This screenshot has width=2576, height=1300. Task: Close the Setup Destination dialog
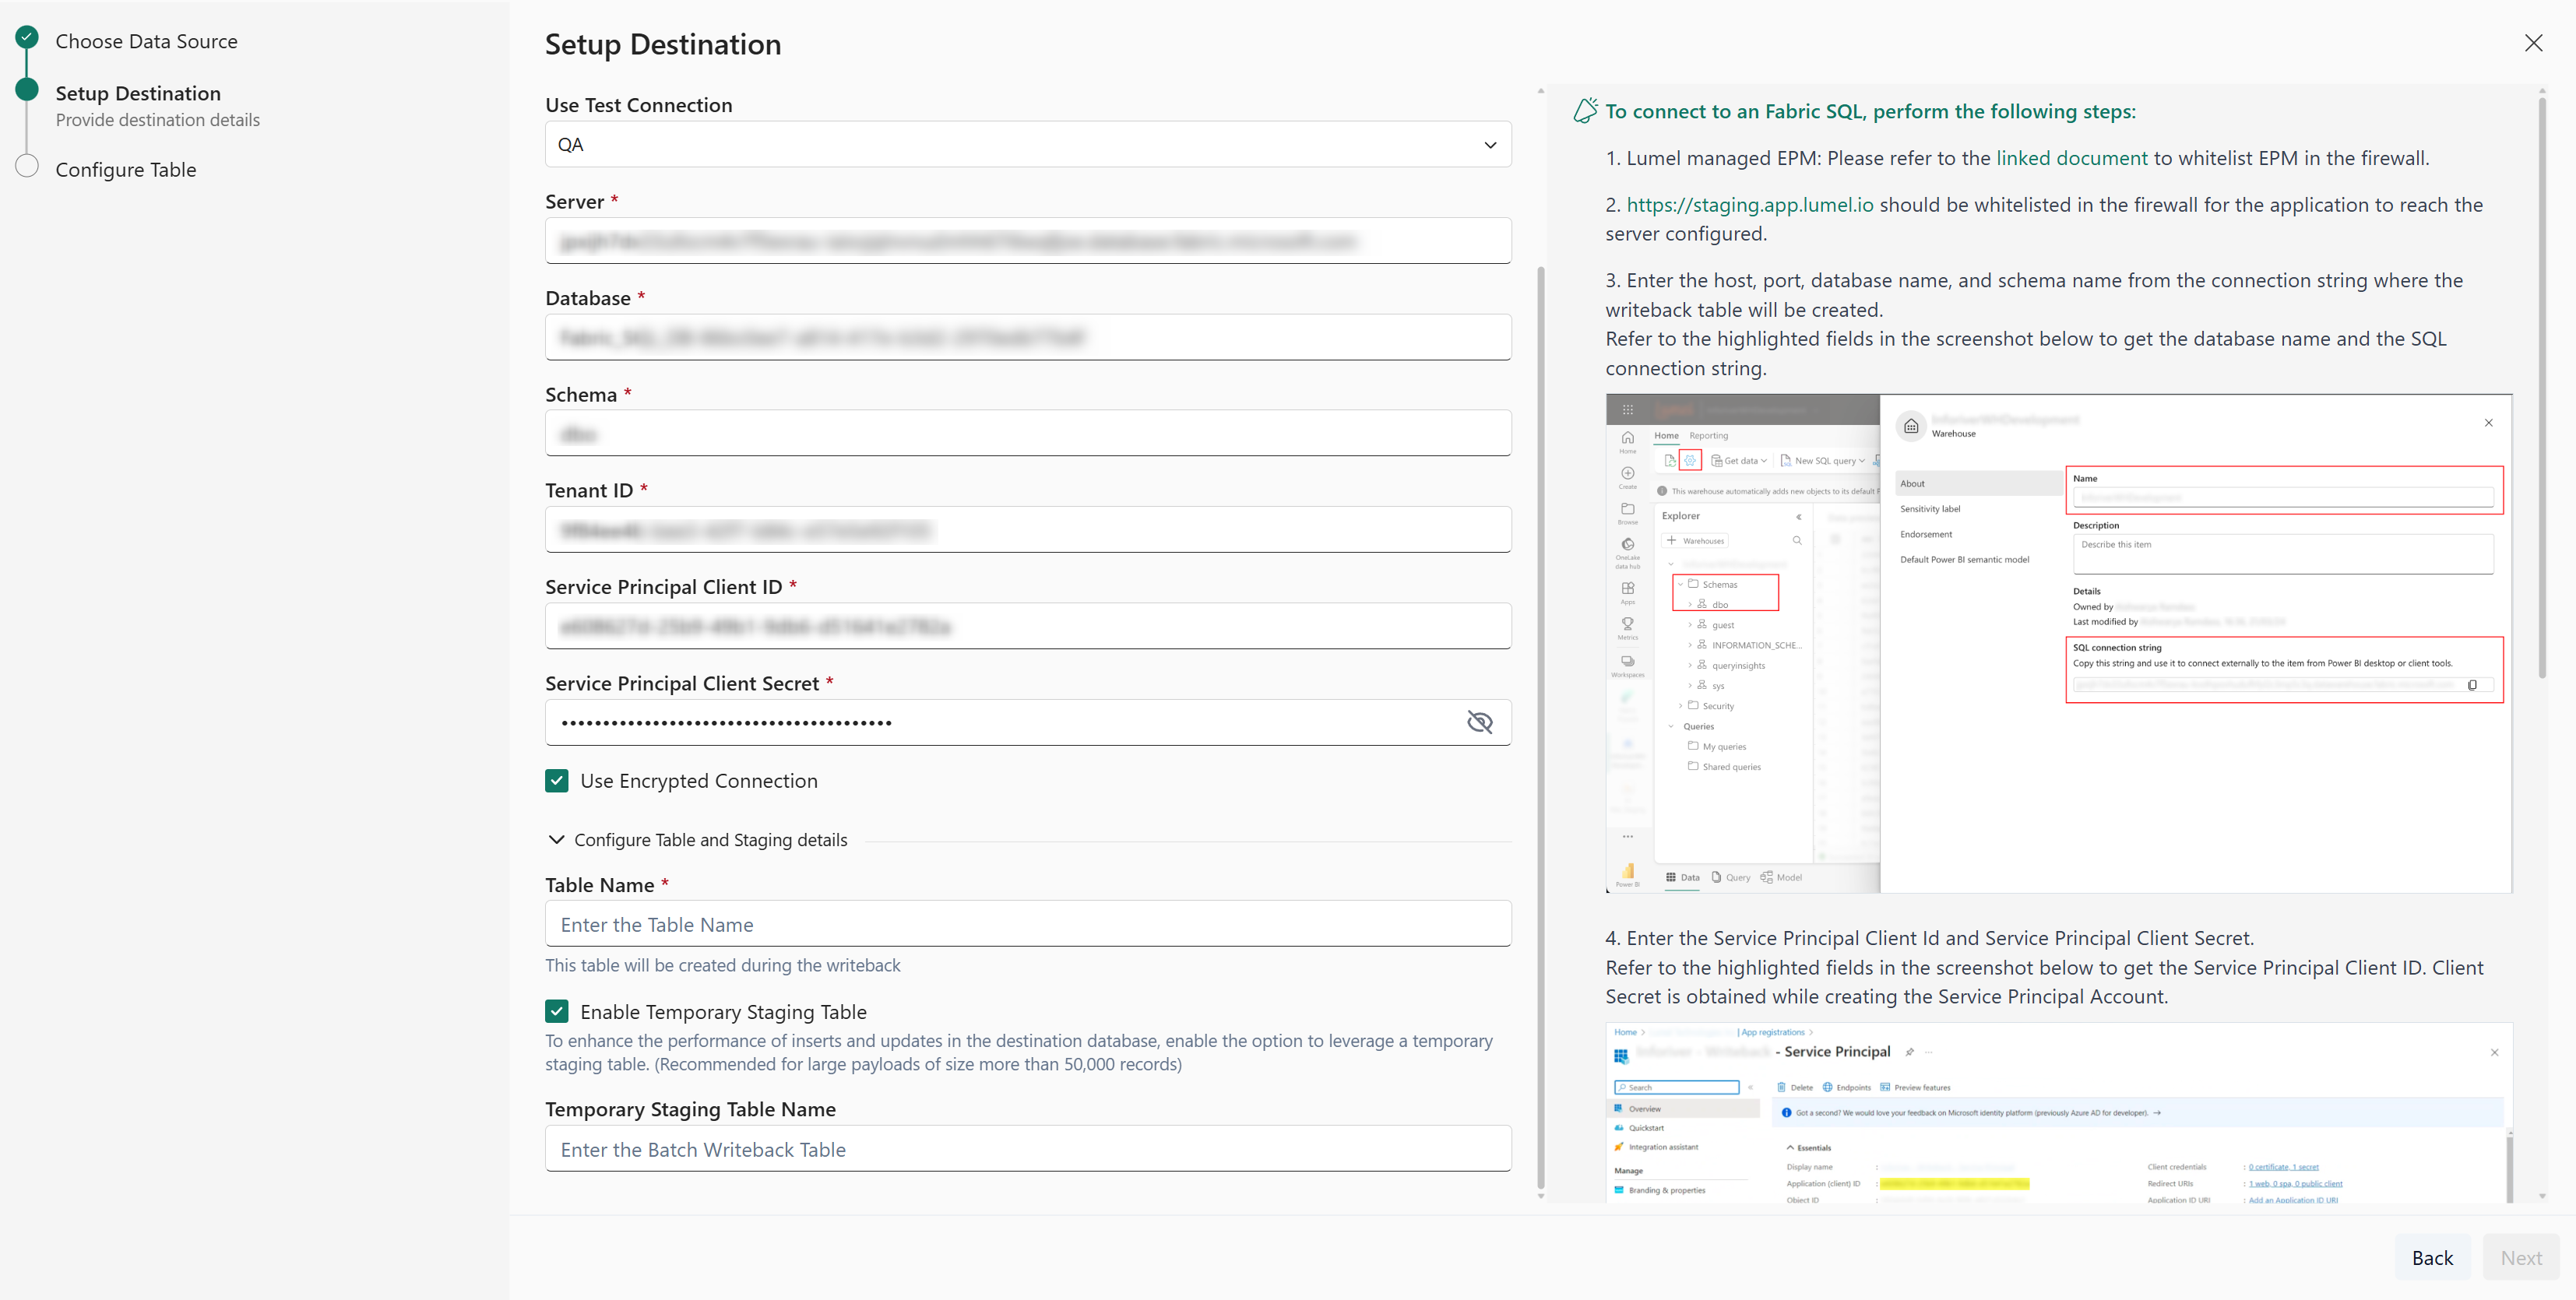(x=2533, y=43)
